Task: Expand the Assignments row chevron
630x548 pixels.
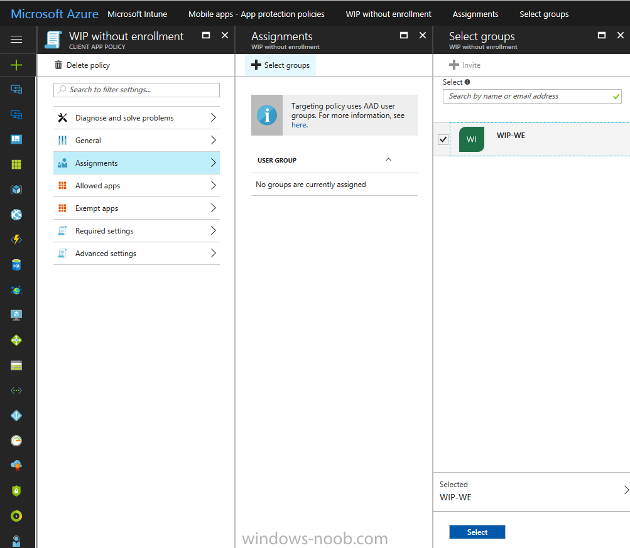Action: tap(214, 163)
